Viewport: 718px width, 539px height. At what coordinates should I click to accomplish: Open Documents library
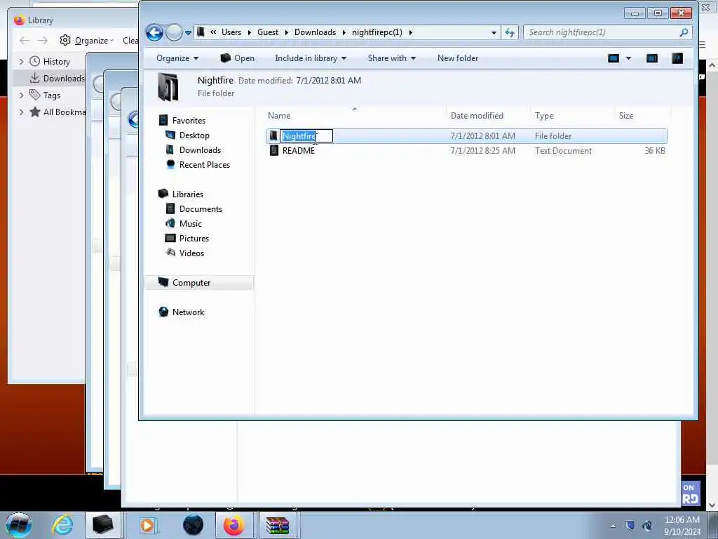click(201, 209)
